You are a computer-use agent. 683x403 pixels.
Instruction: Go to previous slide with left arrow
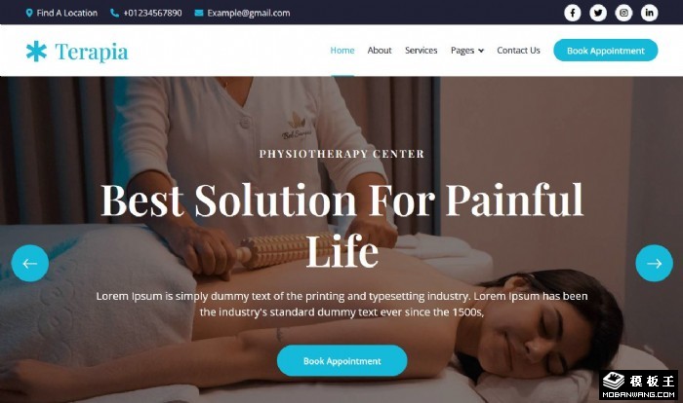coord(29,263)
